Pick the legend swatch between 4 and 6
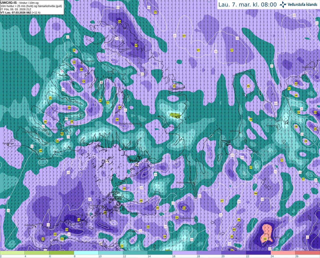Screen dimensions: 320x258 37,253
